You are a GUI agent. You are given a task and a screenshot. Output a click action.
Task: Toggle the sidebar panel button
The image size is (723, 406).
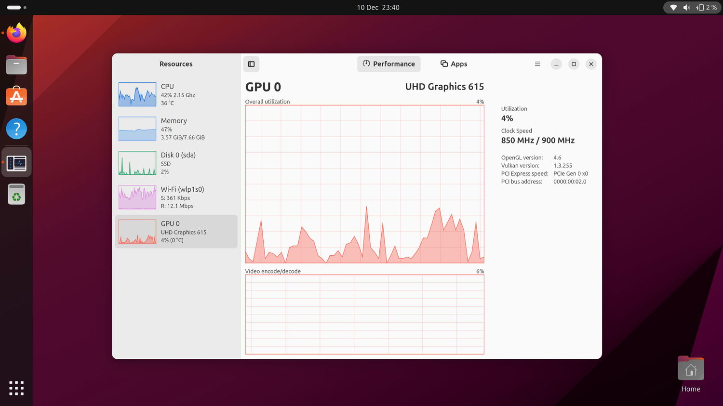point(251,64)
